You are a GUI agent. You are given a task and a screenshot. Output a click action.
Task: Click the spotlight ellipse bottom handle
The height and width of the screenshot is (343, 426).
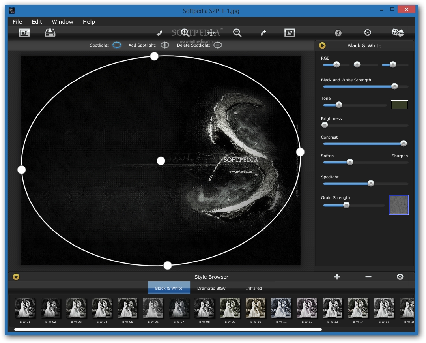(168, 265)
